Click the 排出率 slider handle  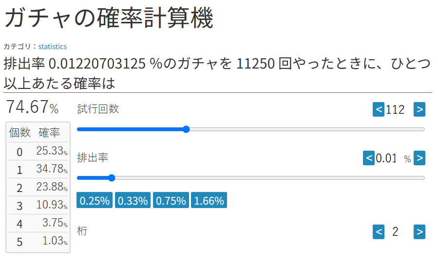pyautogui.click(x=112, y=178)
